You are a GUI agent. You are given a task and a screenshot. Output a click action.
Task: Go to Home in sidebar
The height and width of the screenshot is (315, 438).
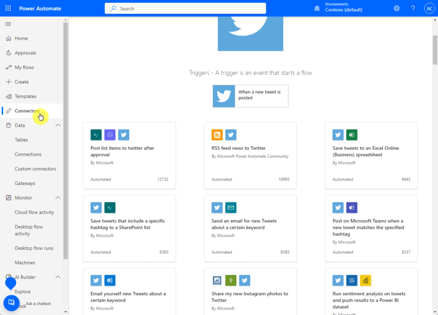(x=31, y=38)
